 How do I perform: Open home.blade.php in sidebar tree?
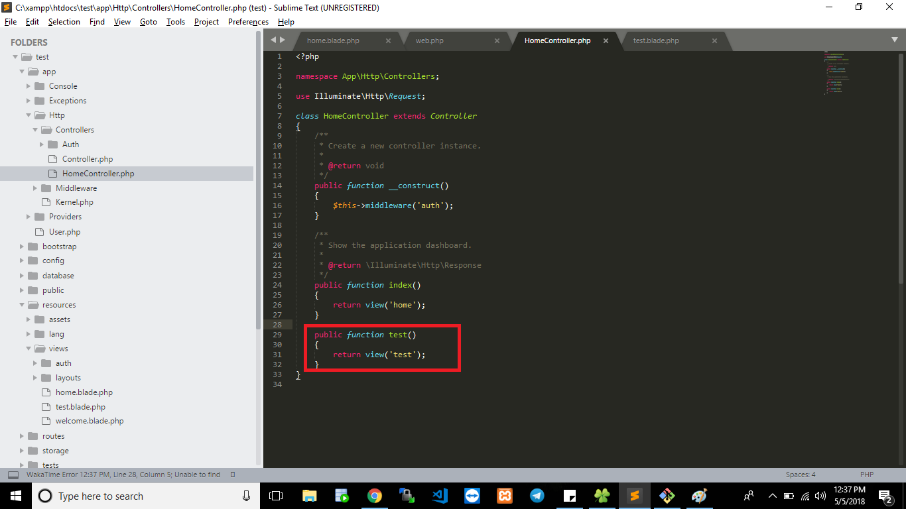(x=84, y=392)
